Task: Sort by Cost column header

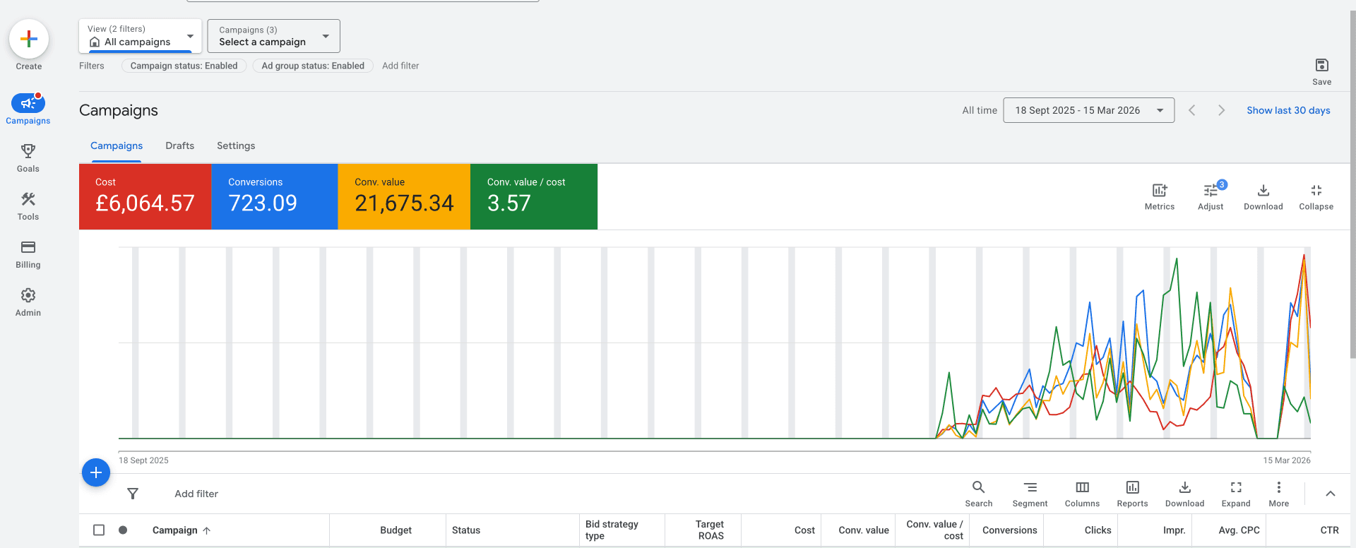Action: pos(804,530)
